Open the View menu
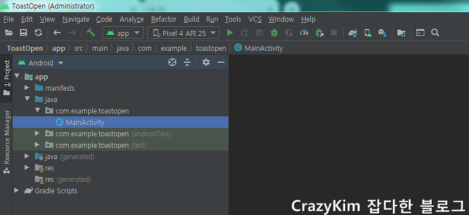 click(x=48, y=19)
